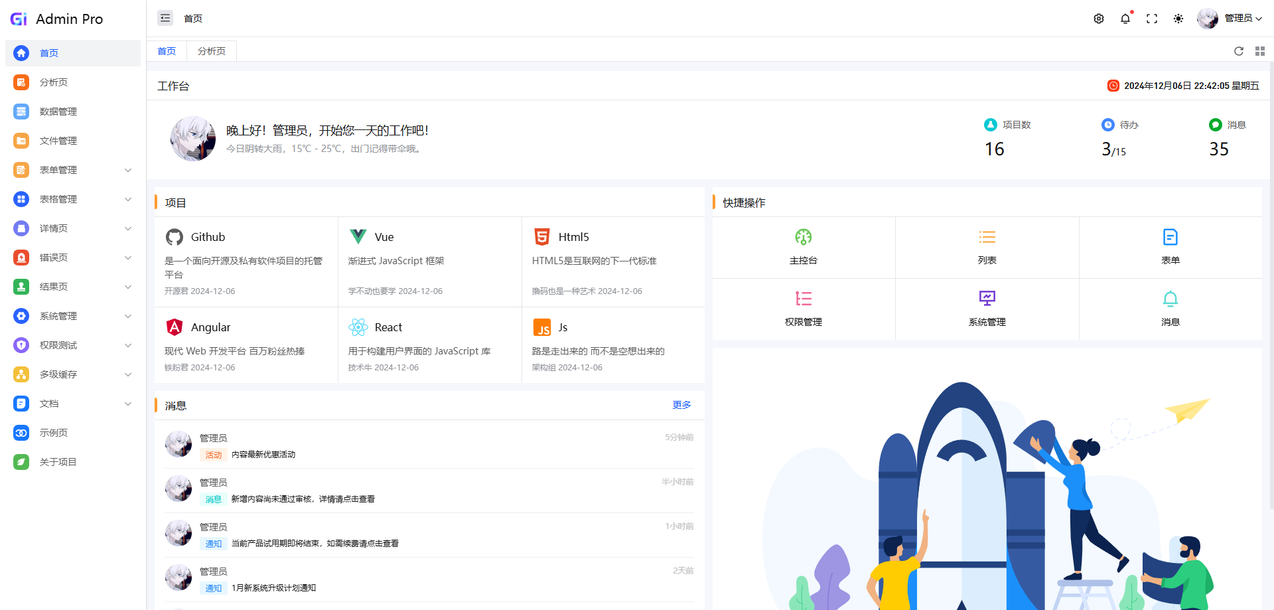
Task: Open 分析页 in sidebar
Action: pos(73,82)
